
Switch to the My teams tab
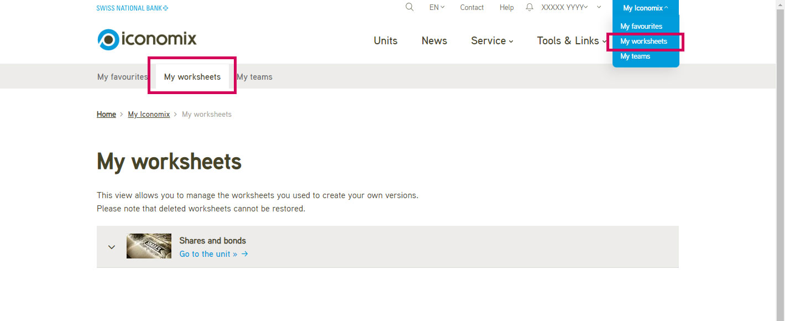[x=255, y=77]
